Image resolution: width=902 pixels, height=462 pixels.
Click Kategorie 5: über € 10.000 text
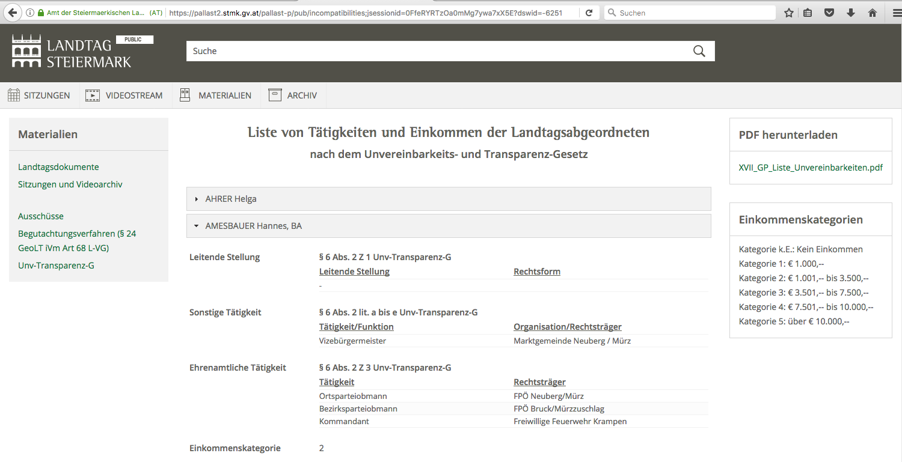(x=794, y=321)
